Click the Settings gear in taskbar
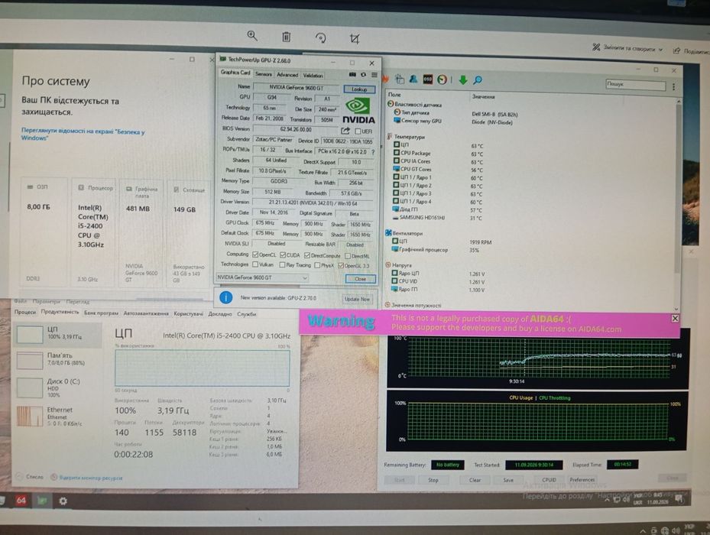The height and width of the screenshot is (535, 710). [63, 501]
